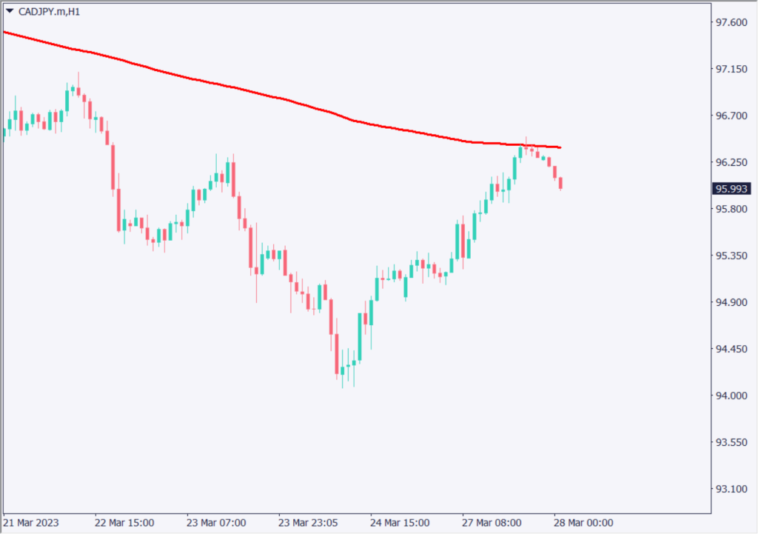Click the 93.100 price axis label
This screenshot has height=534, width=758.
click(x=731, y=490)
